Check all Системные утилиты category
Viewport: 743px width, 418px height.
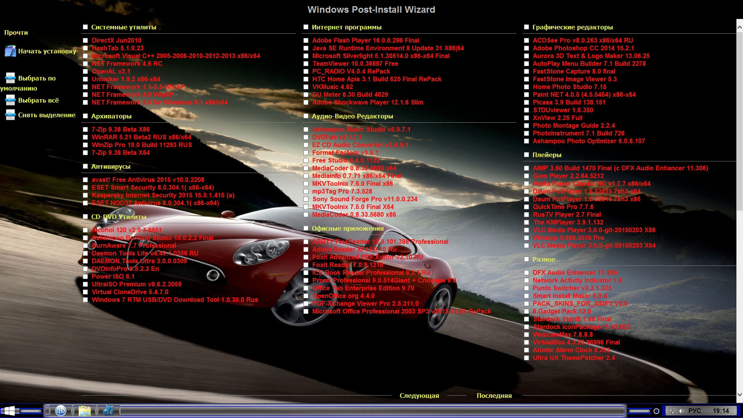[85, 27]
